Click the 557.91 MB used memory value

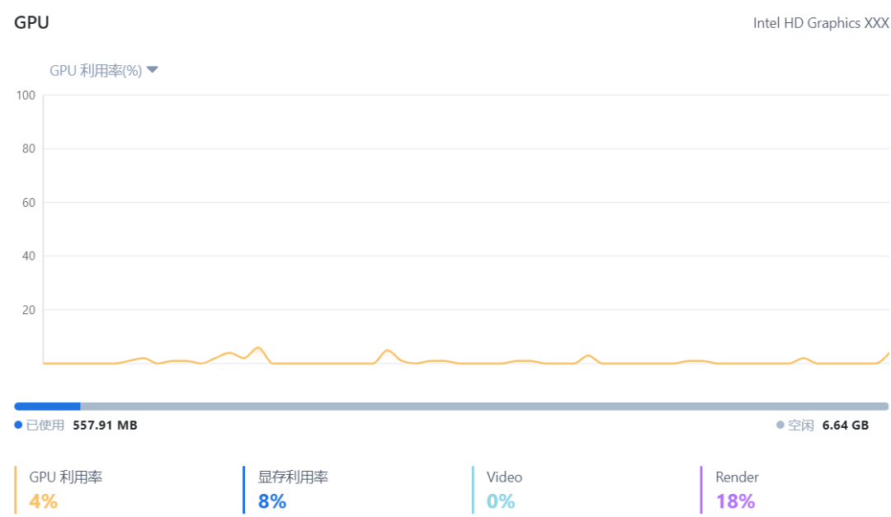point(105,425)
